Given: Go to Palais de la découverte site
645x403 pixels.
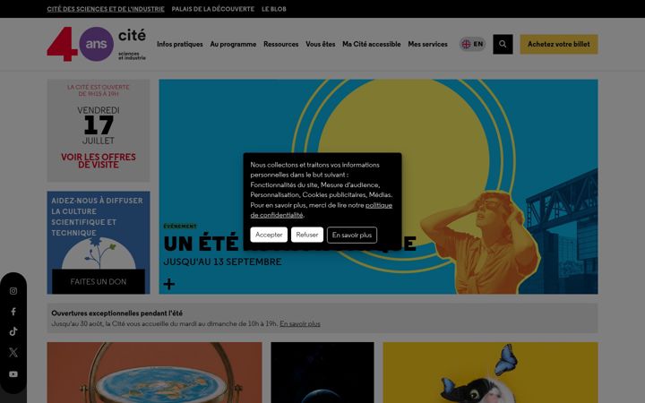Looking at the screenshot, I should pyautogui.click(x=213, y=9).
